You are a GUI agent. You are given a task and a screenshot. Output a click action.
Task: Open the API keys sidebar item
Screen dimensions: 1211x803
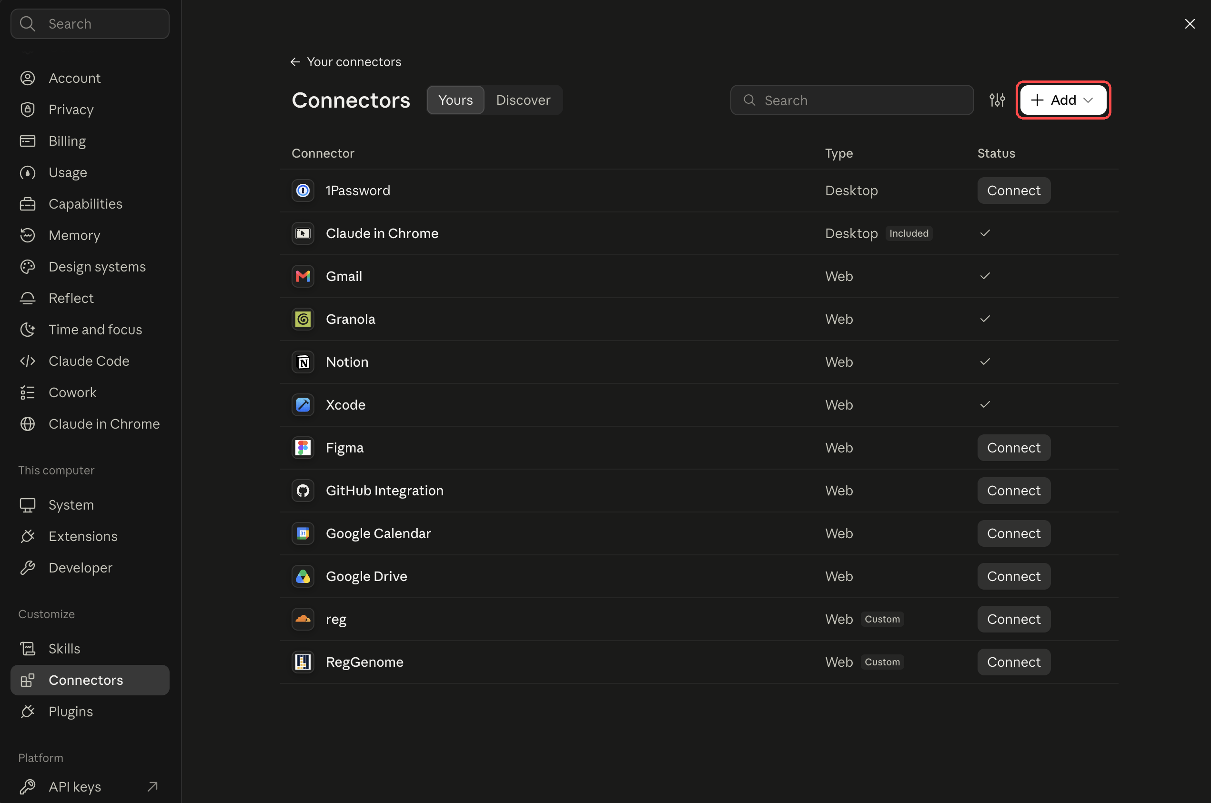click(x=90, y=786)
